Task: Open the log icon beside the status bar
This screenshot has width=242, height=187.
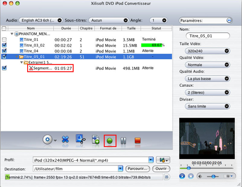Action: pos(166,177)
